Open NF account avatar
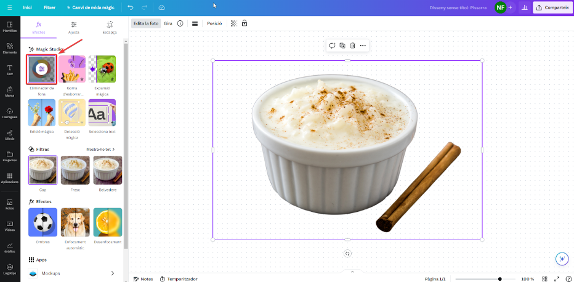 [x=501, y=7]
